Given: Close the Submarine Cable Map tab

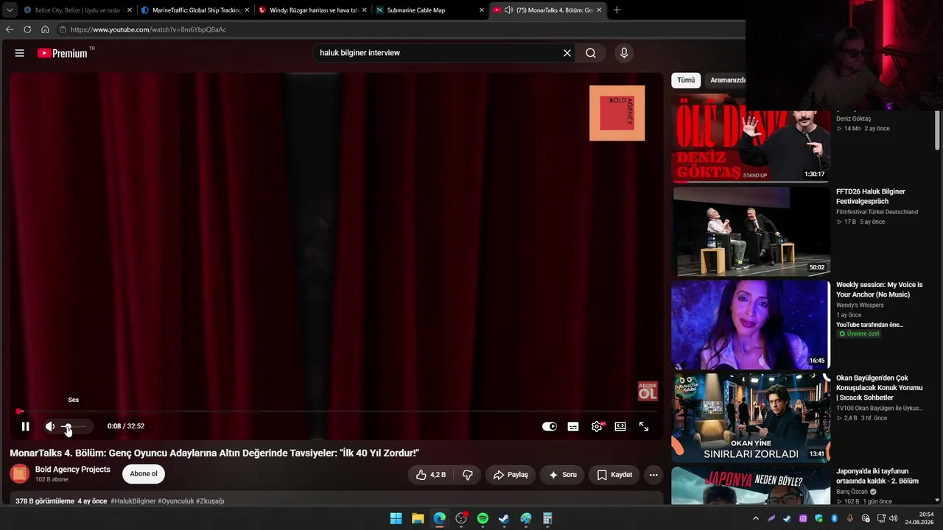Looking at the screenshot, I should point(482,10).
